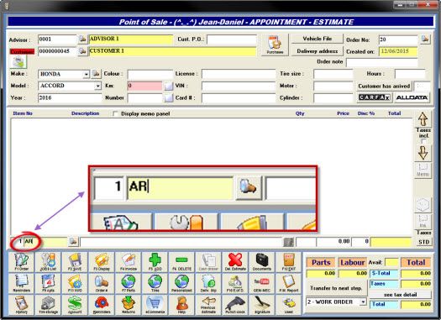Click the STD button
Viewport: 441px width, 320px height.
423,242
